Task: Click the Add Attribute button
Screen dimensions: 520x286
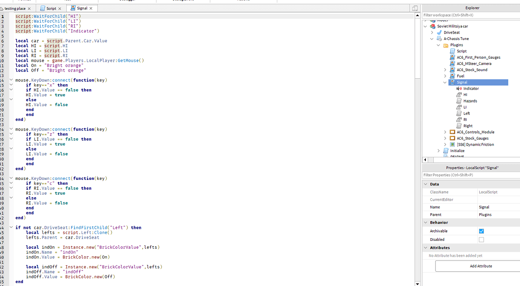Action: click(481, 266)
